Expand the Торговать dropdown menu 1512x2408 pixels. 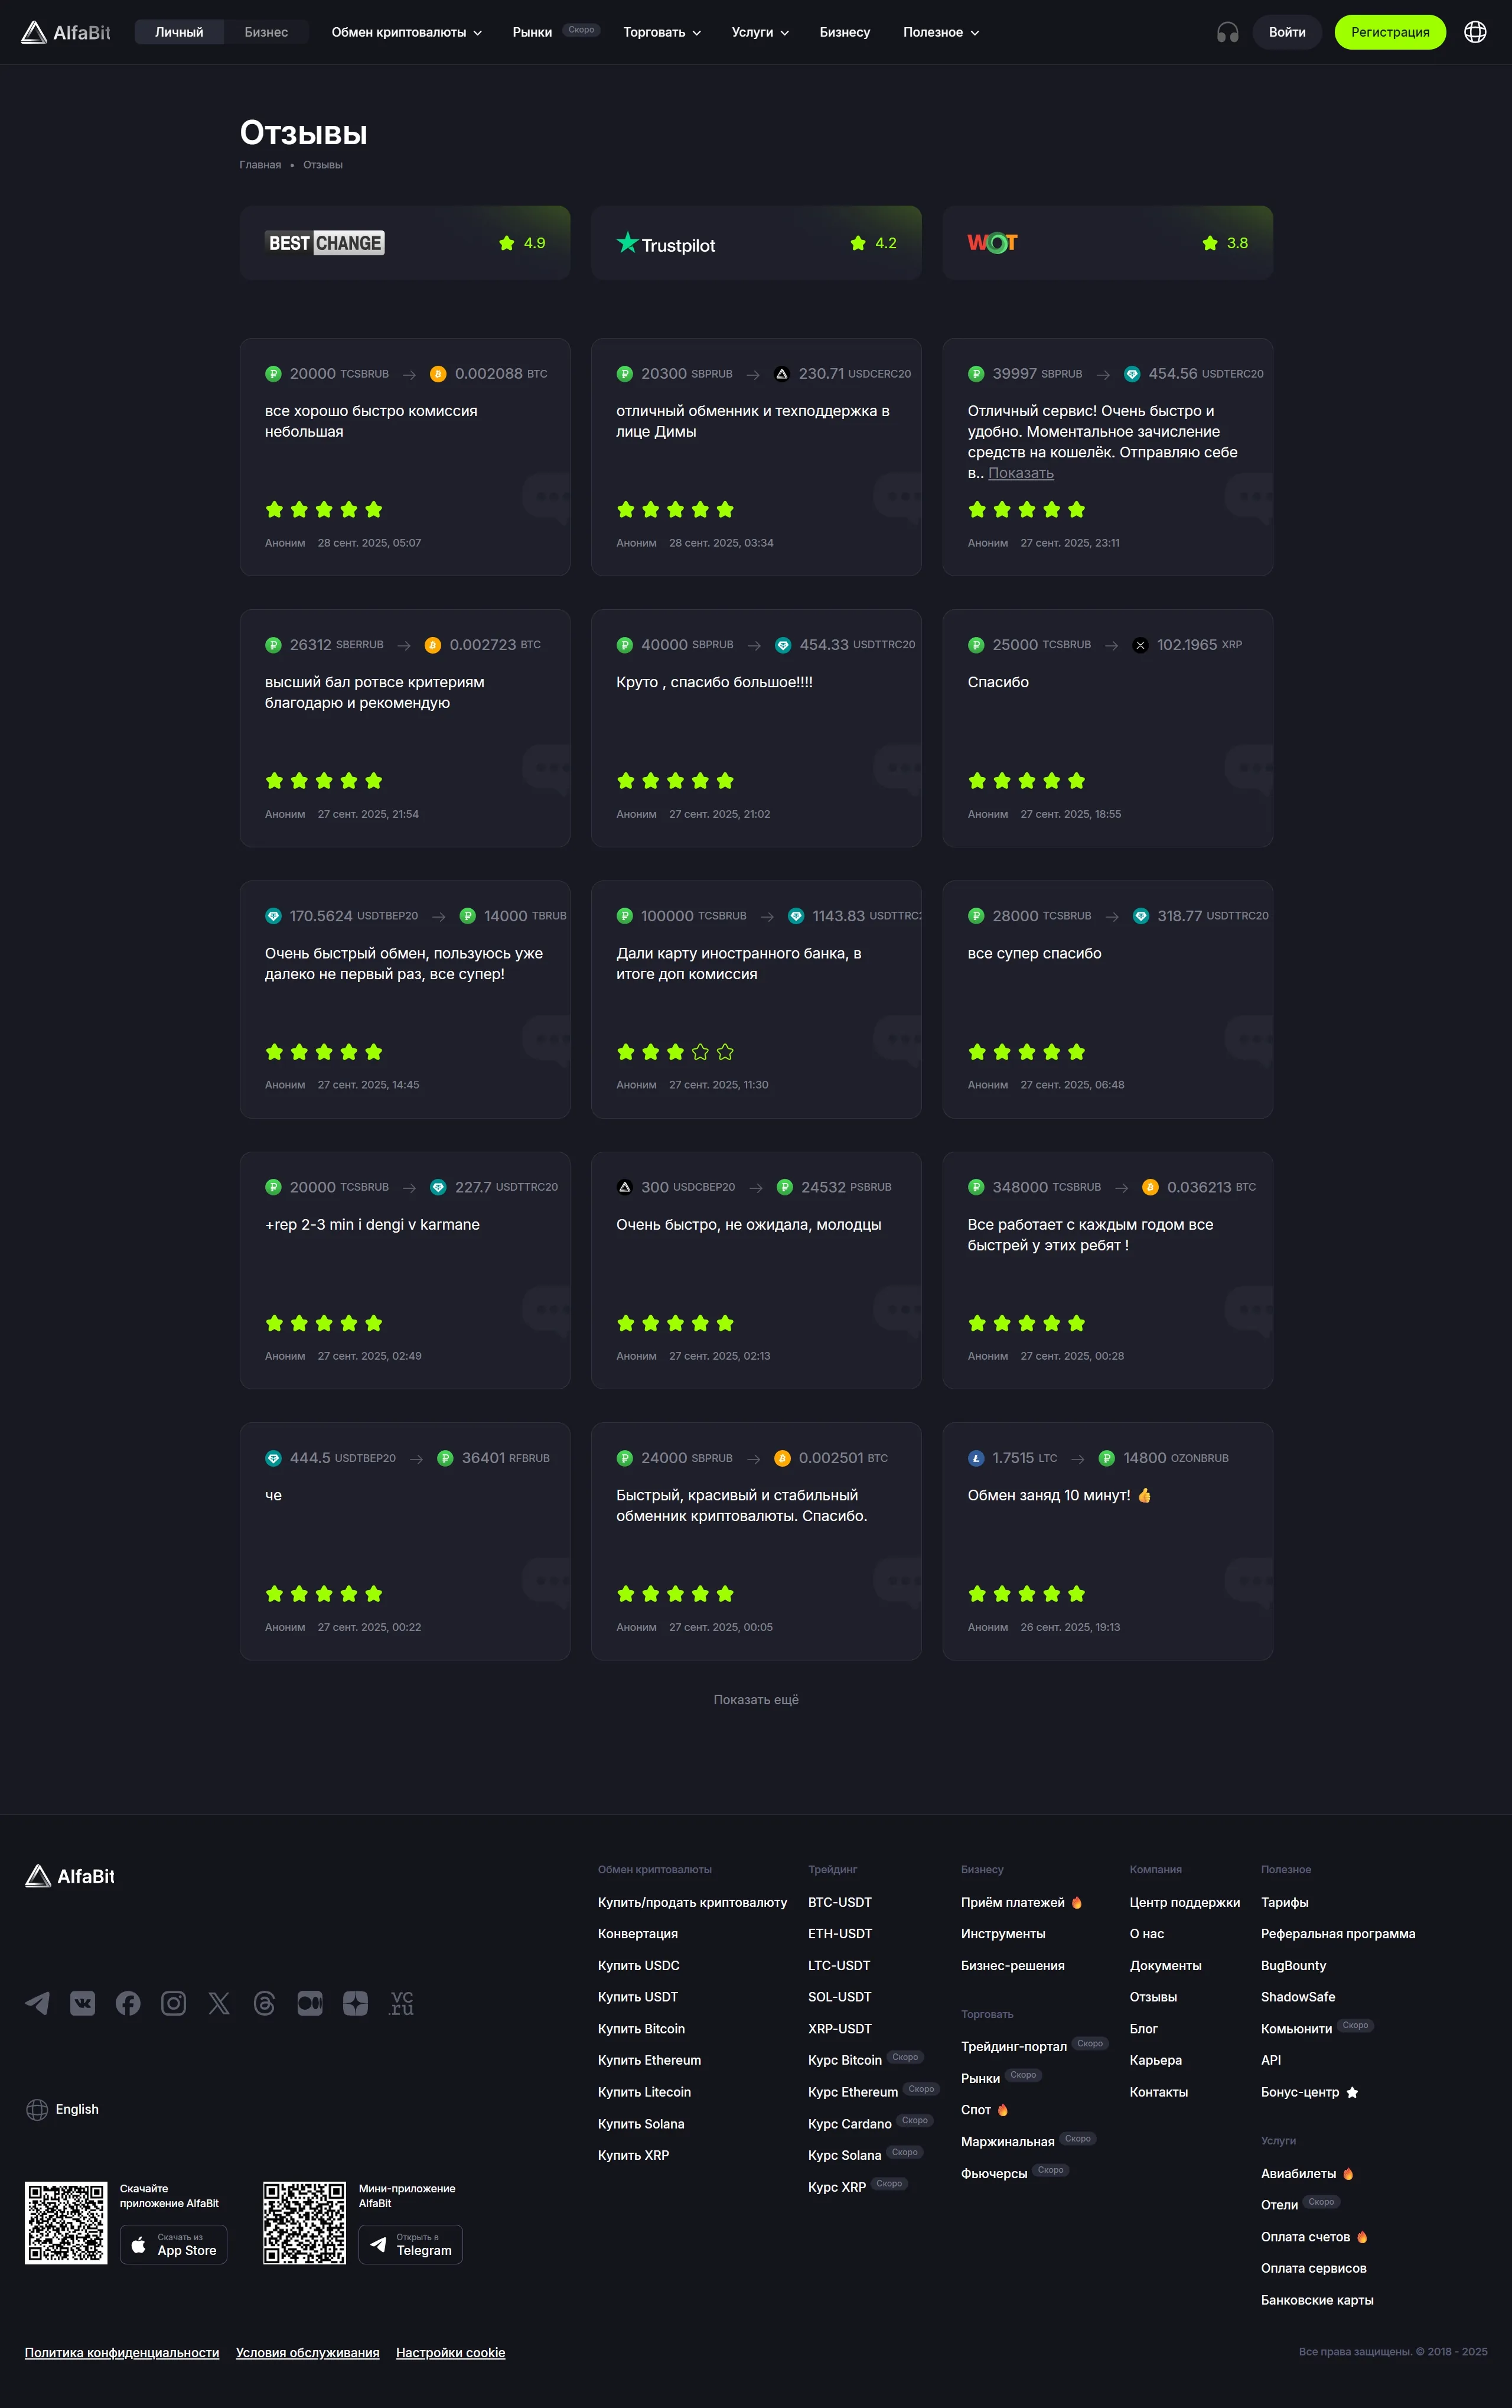pyautogui.click(x=661, y=32)
